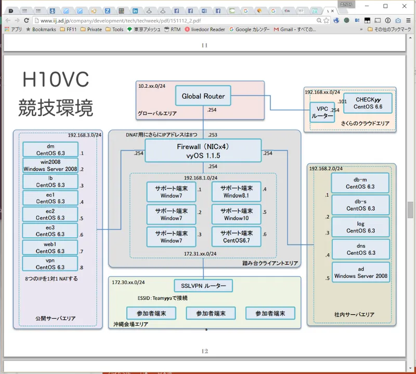416x374 pixels.
Task: Switch to the Facebook tab
Action: (x=176, y=9)
